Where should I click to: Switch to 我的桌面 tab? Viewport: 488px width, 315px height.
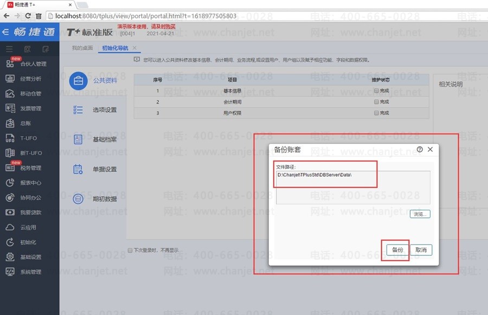click(x=82, y=48)
